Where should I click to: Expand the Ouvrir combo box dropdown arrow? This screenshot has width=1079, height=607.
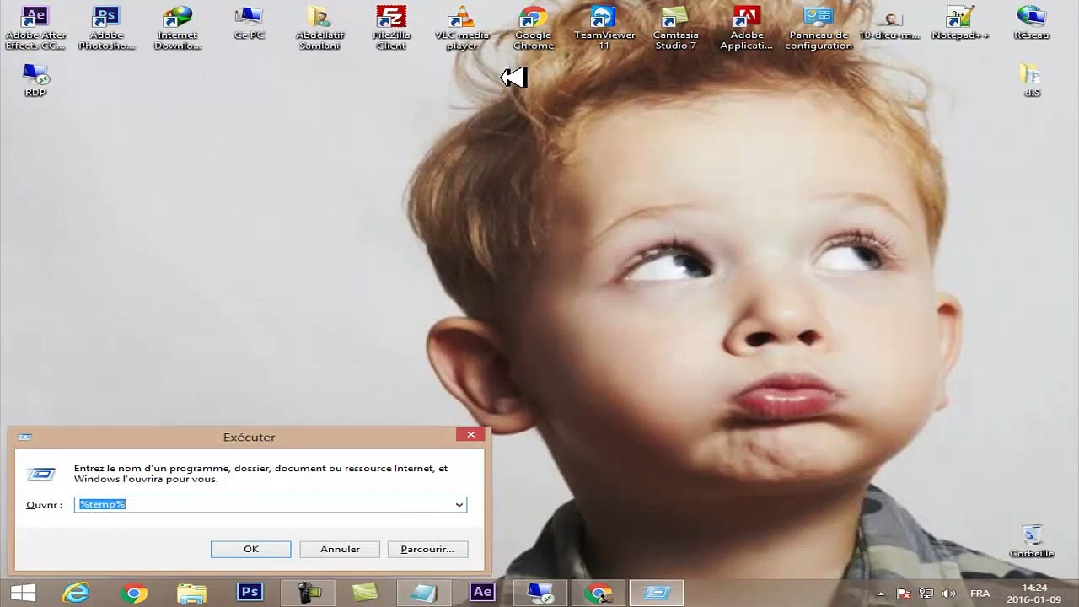click(x=459, y=505)
